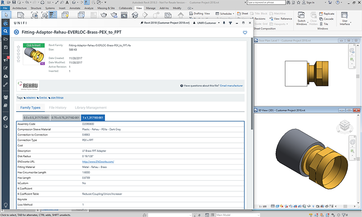Click the Email manufacturer link

coord(231,85)
